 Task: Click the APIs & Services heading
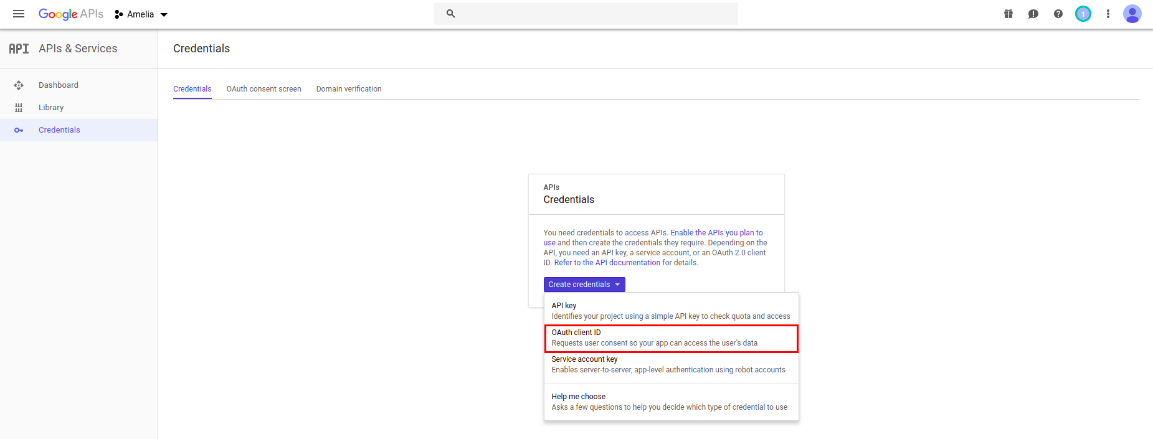pyautogui.click(x=78, y=49)
